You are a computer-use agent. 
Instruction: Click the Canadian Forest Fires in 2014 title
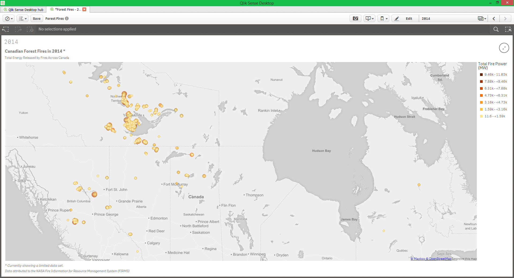35,51
